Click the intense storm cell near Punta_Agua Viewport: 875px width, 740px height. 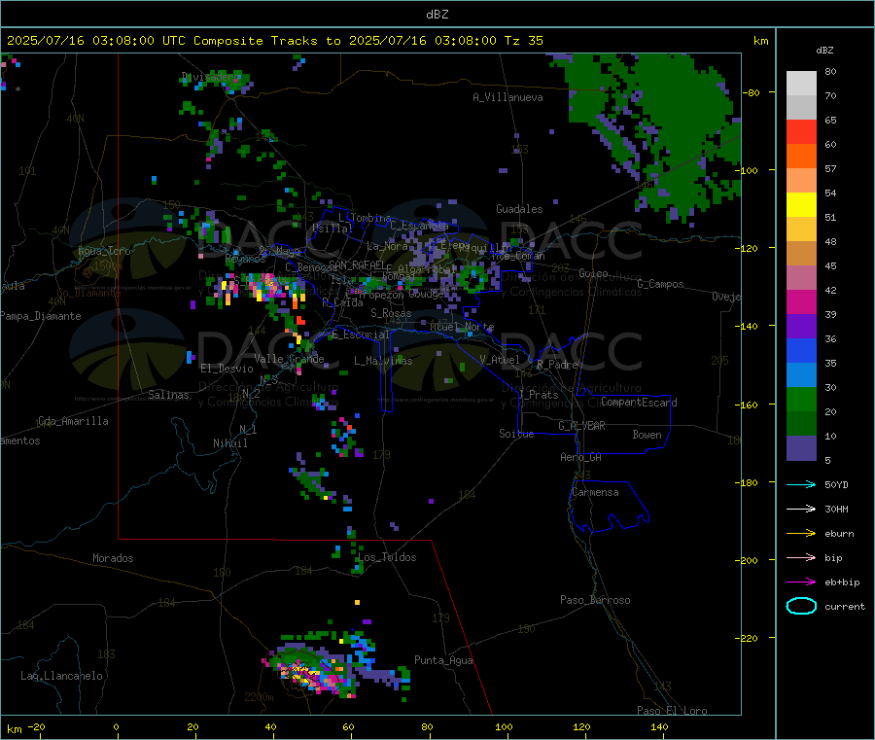(x=312, y=674)
